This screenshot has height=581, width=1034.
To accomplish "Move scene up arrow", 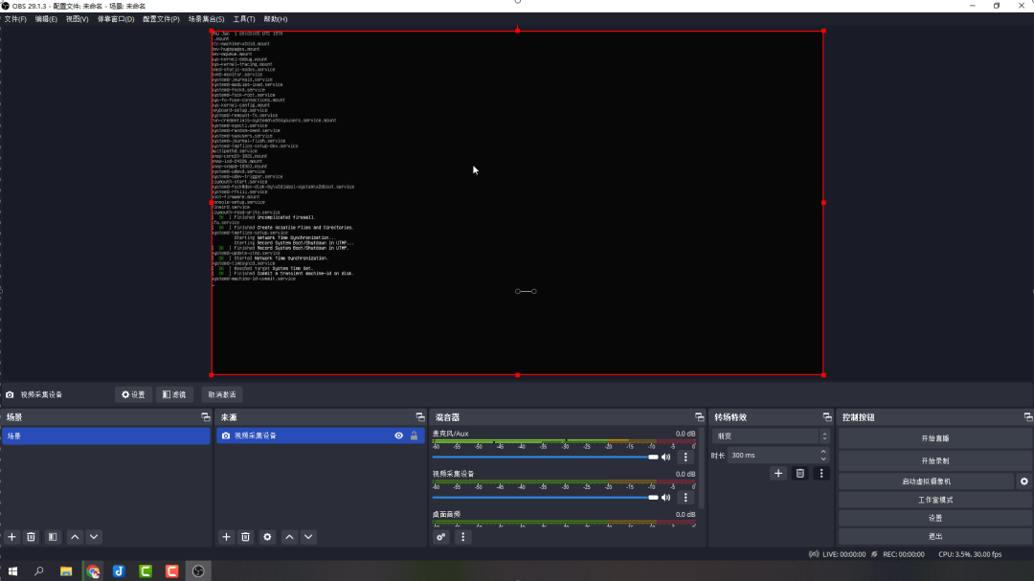I will (75, 537).
